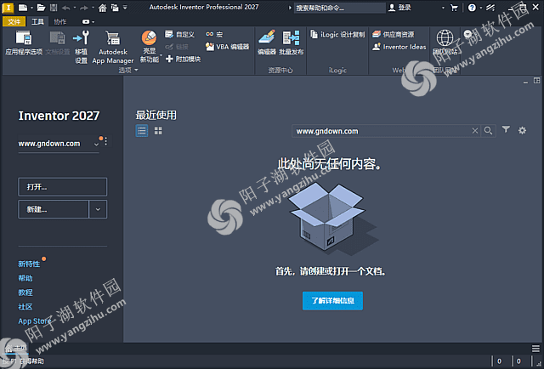The width and height of the screenshot is (544, 369).
Task: Open the Help (帮助) link
Action: point(25,278)
